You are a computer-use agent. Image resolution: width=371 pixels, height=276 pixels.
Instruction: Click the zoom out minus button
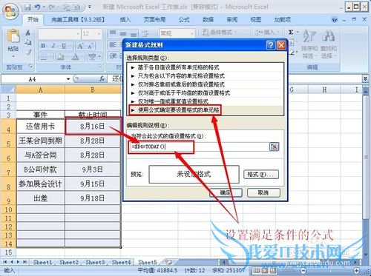coord(303,271)
